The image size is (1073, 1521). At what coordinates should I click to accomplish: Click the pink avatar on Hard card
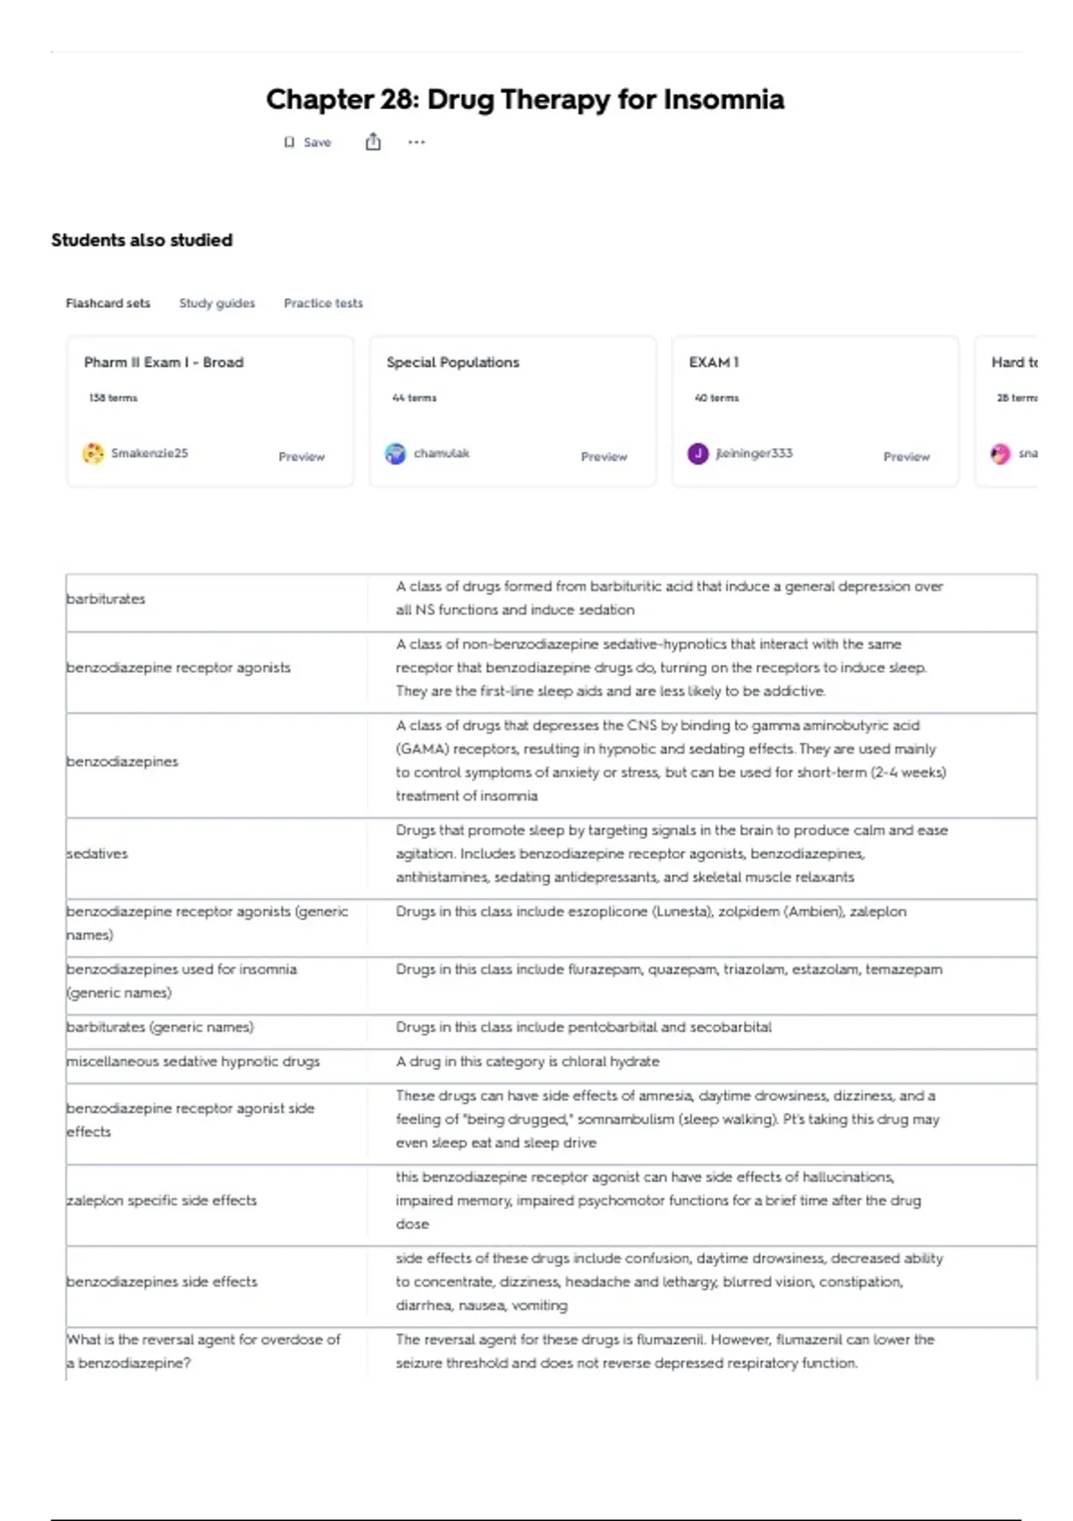tap(1001, 454)
